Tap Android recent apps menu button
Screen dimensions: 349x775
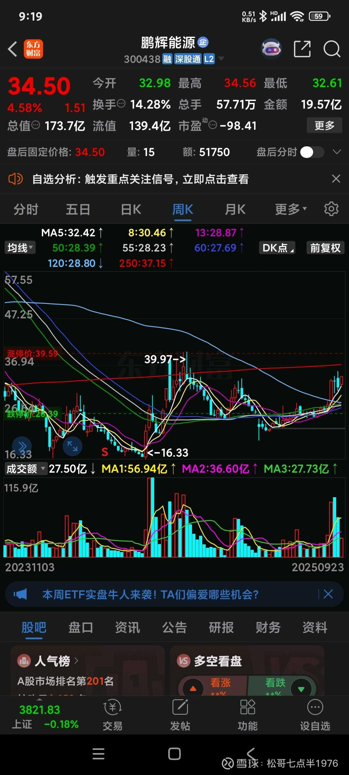point(98,754)
